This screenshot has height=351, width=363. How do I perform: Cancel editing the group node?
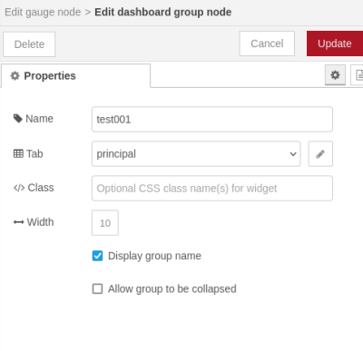(267, 44)
